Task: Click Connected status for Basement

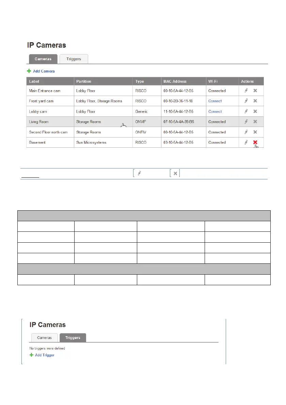Action: 217,142
